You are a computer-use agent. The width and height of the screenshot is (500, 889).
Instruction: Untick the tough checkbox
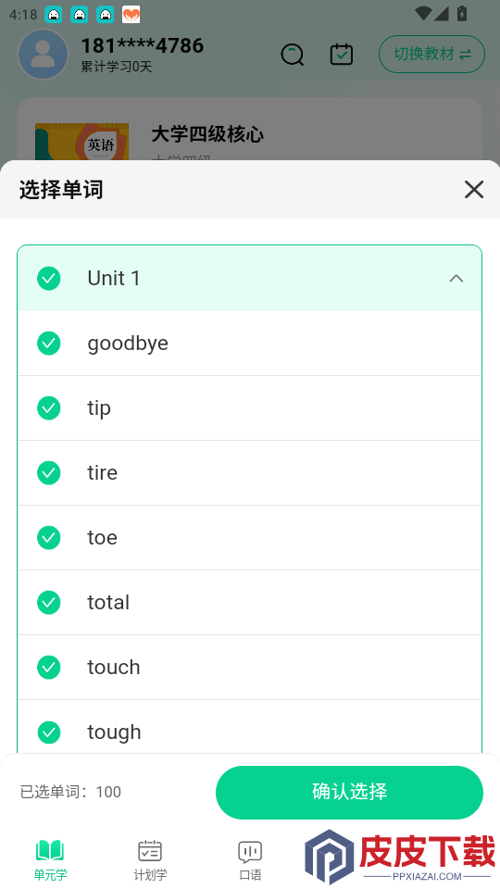(49, 732)
